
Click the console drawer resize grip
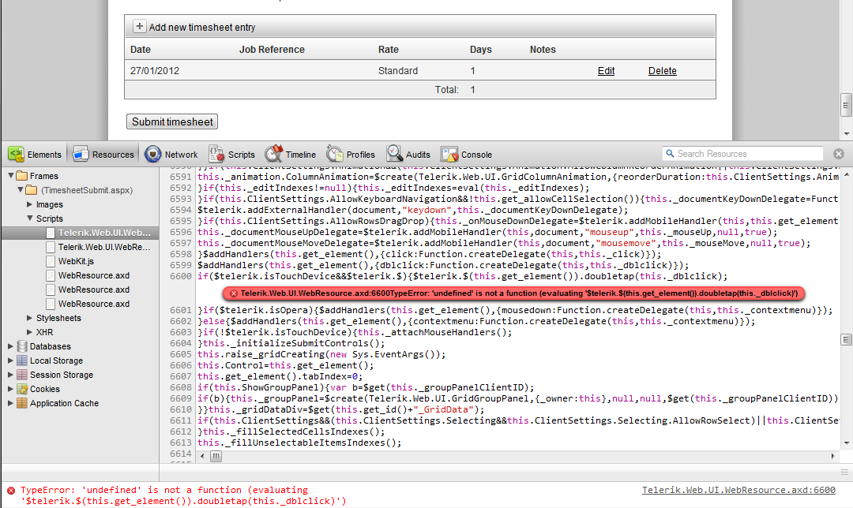click(x=844, y=473)
